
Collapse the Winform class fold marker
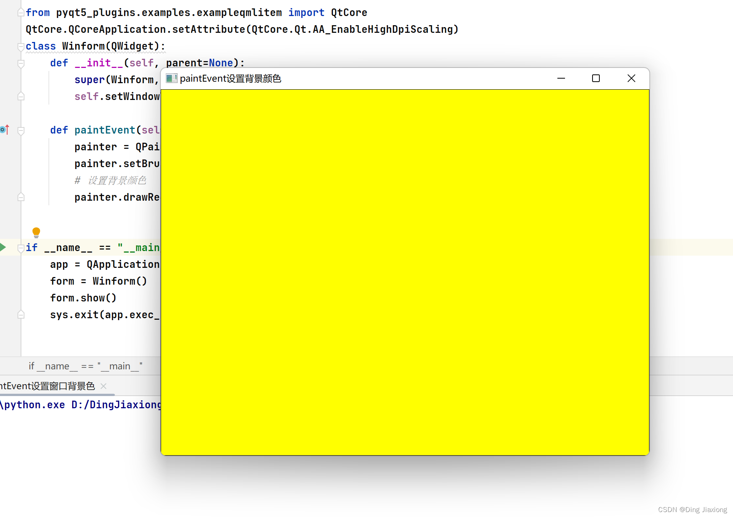tap(21, 47)
